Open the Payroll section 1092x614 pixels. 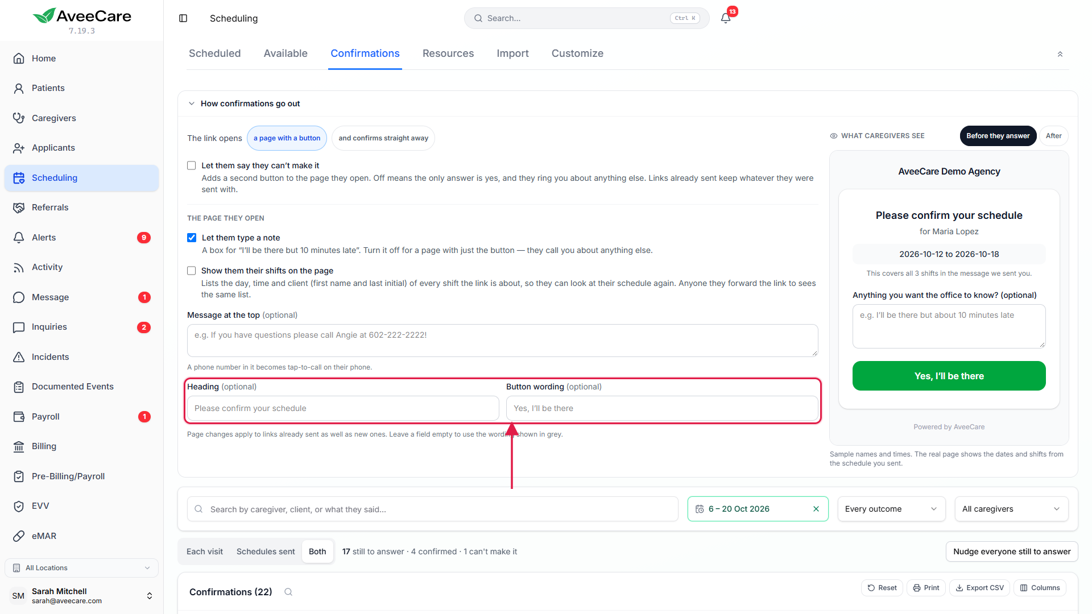pos(81,417)
